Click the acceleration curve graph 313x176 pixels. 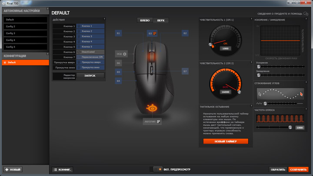pos(280,41)
